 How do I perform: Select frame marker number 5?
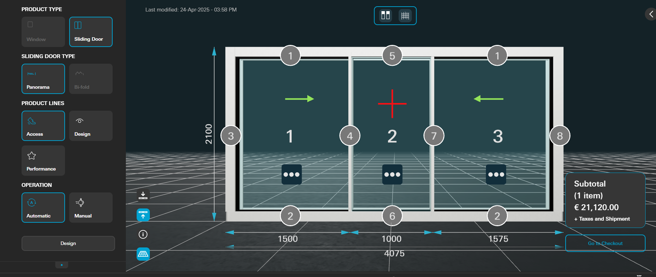point(392,56)
